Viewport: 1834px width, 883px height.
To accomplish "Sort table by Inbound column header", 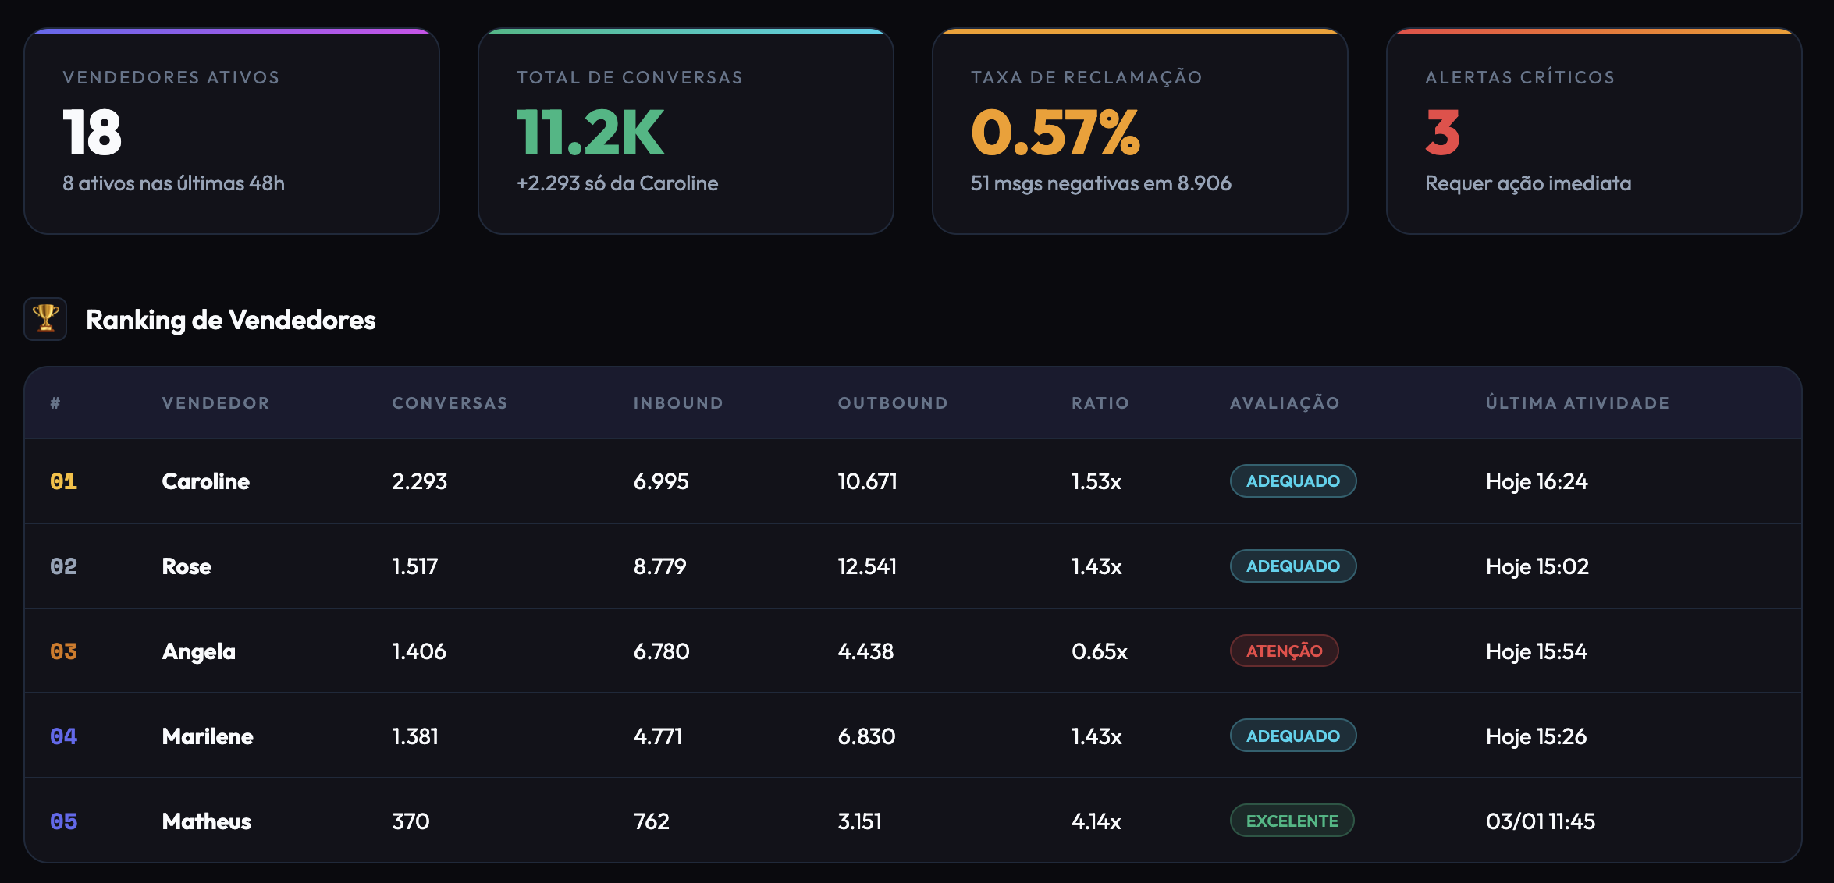I will (x=677, y=403).
